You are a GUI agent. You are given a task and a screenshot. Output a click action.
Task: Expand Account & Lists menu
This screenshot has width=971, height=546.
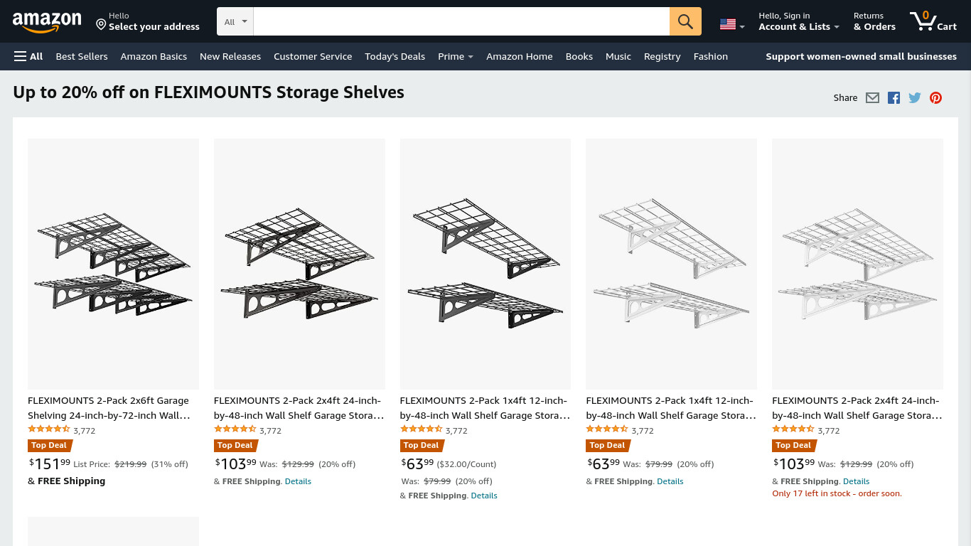pyautogui.click(x=798, y=21)
